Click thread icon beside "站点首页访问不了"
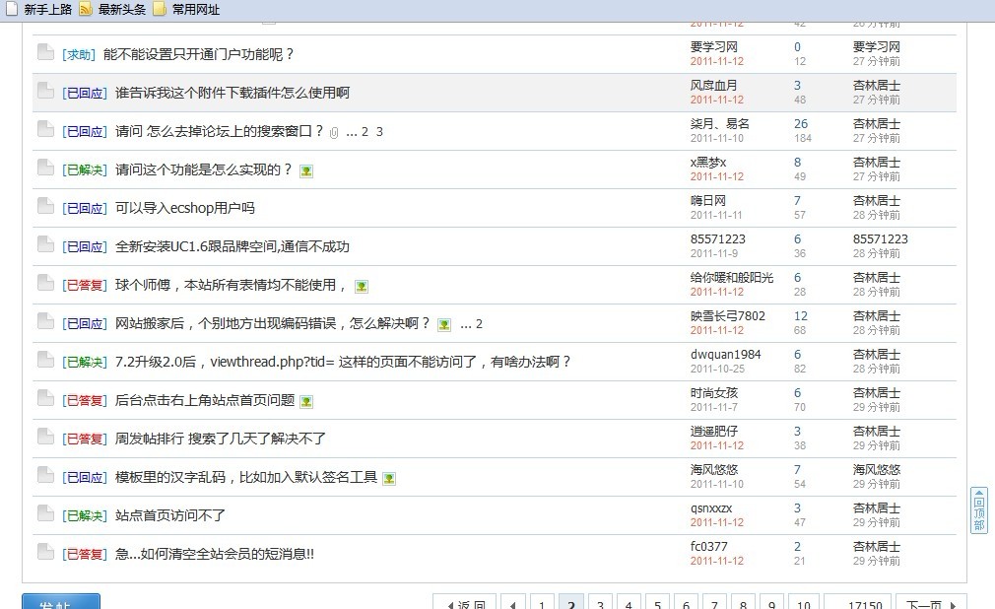Viewport: 995px width, 609px height. coord(45,514)
